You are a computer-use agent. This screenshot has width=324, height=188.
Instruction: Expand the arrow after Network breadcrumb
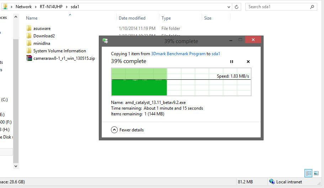(36, 7)
